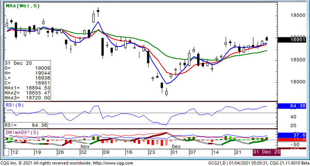Click the 18500 price axis label
310x166 pixels.
point(298,60)
